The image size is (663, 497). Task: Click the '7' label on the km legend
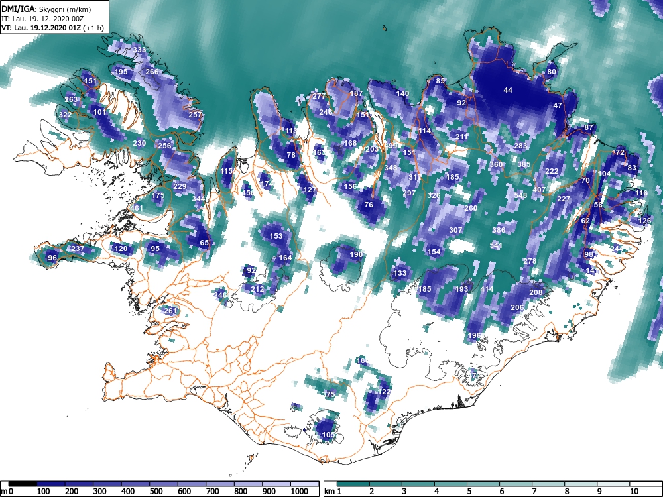click(534, 492)
